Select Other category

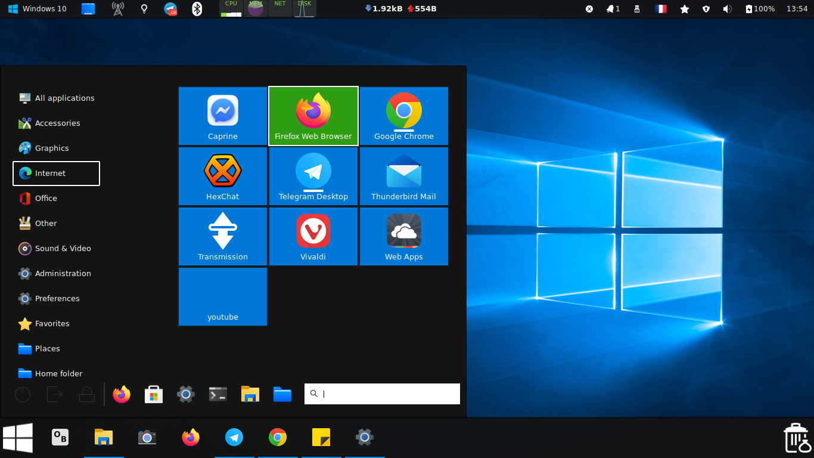click(x=57, y=223)
